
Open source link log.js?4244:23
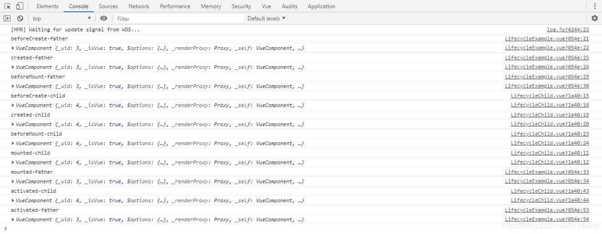(x=567, y=29)
